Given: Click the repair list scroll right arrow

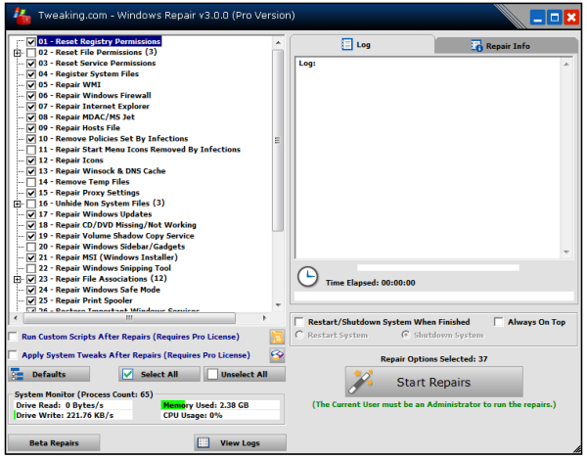Looking at the screenshot, I should click(264, 318).
